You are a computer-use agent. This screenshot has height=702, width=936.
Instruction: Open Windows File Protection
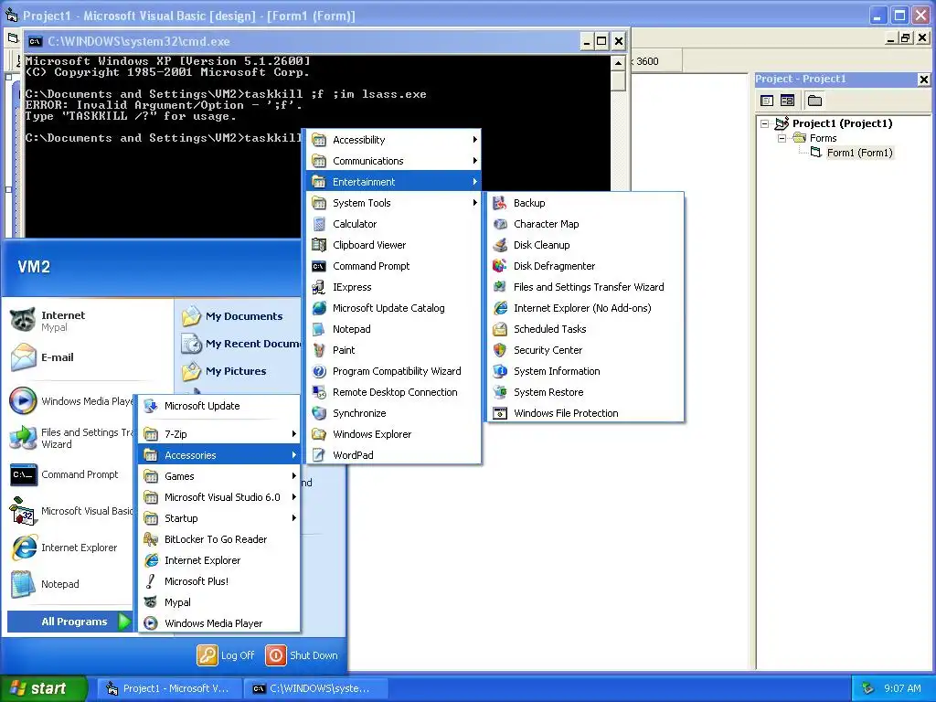tap(586, 413)
